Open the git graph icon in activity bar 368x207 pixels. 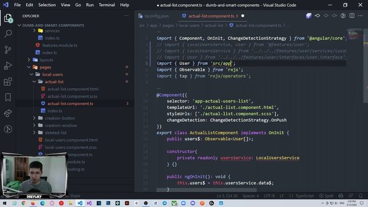pos(7,129)
